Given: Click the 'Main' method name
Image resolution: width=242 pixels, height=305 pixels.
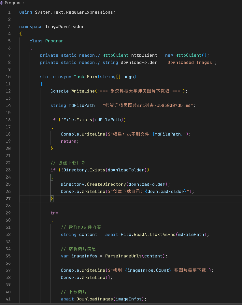Looking at the screenshot, I should pos(92,77).
